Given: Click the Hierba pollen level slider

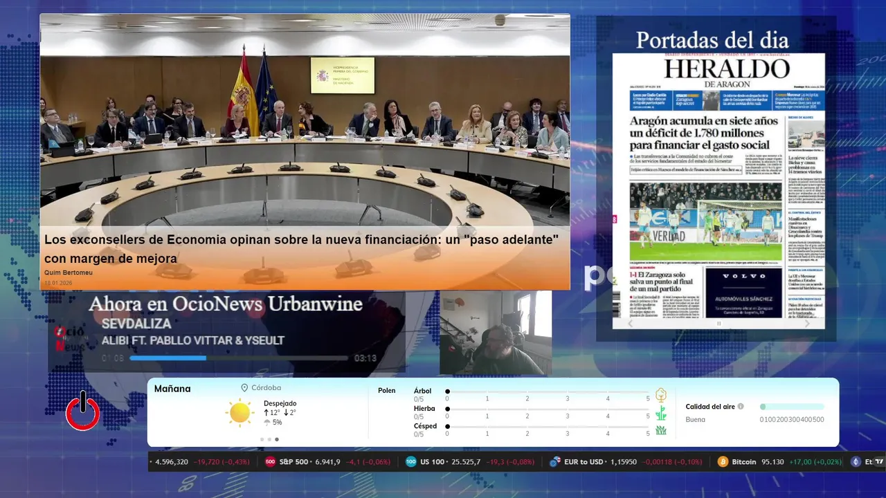Looking at the screenshot, I should click(548, 409).
